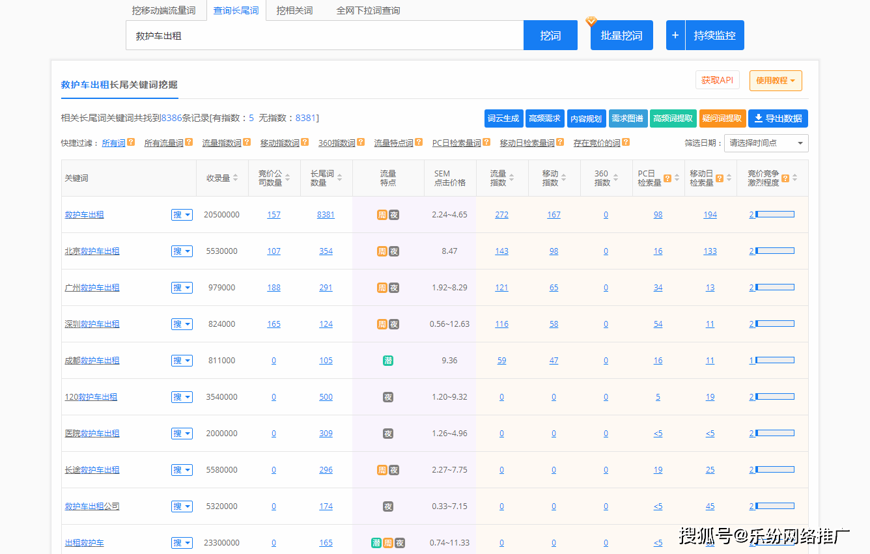Click the 夜 traffic tag in 120救护车出租 row

tap(388, 397)
